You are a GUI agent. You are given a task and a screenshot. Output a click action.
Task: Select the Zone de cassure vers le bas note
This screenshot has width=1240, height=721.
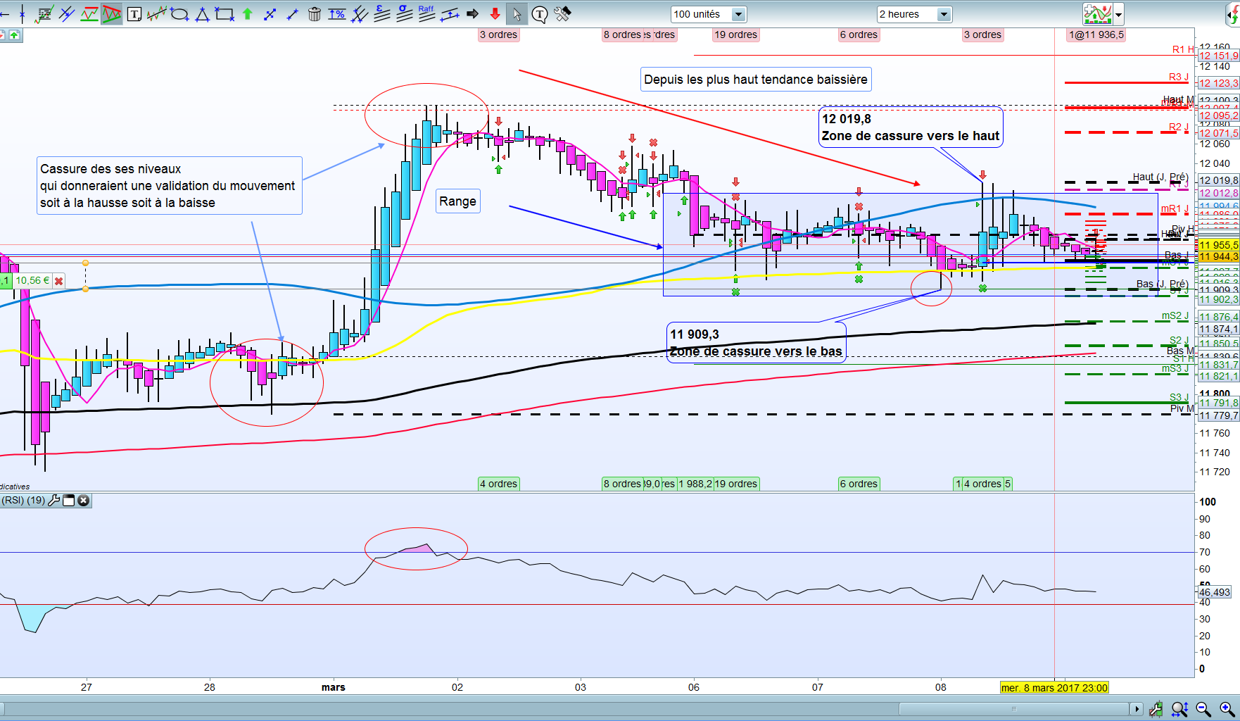757,343
